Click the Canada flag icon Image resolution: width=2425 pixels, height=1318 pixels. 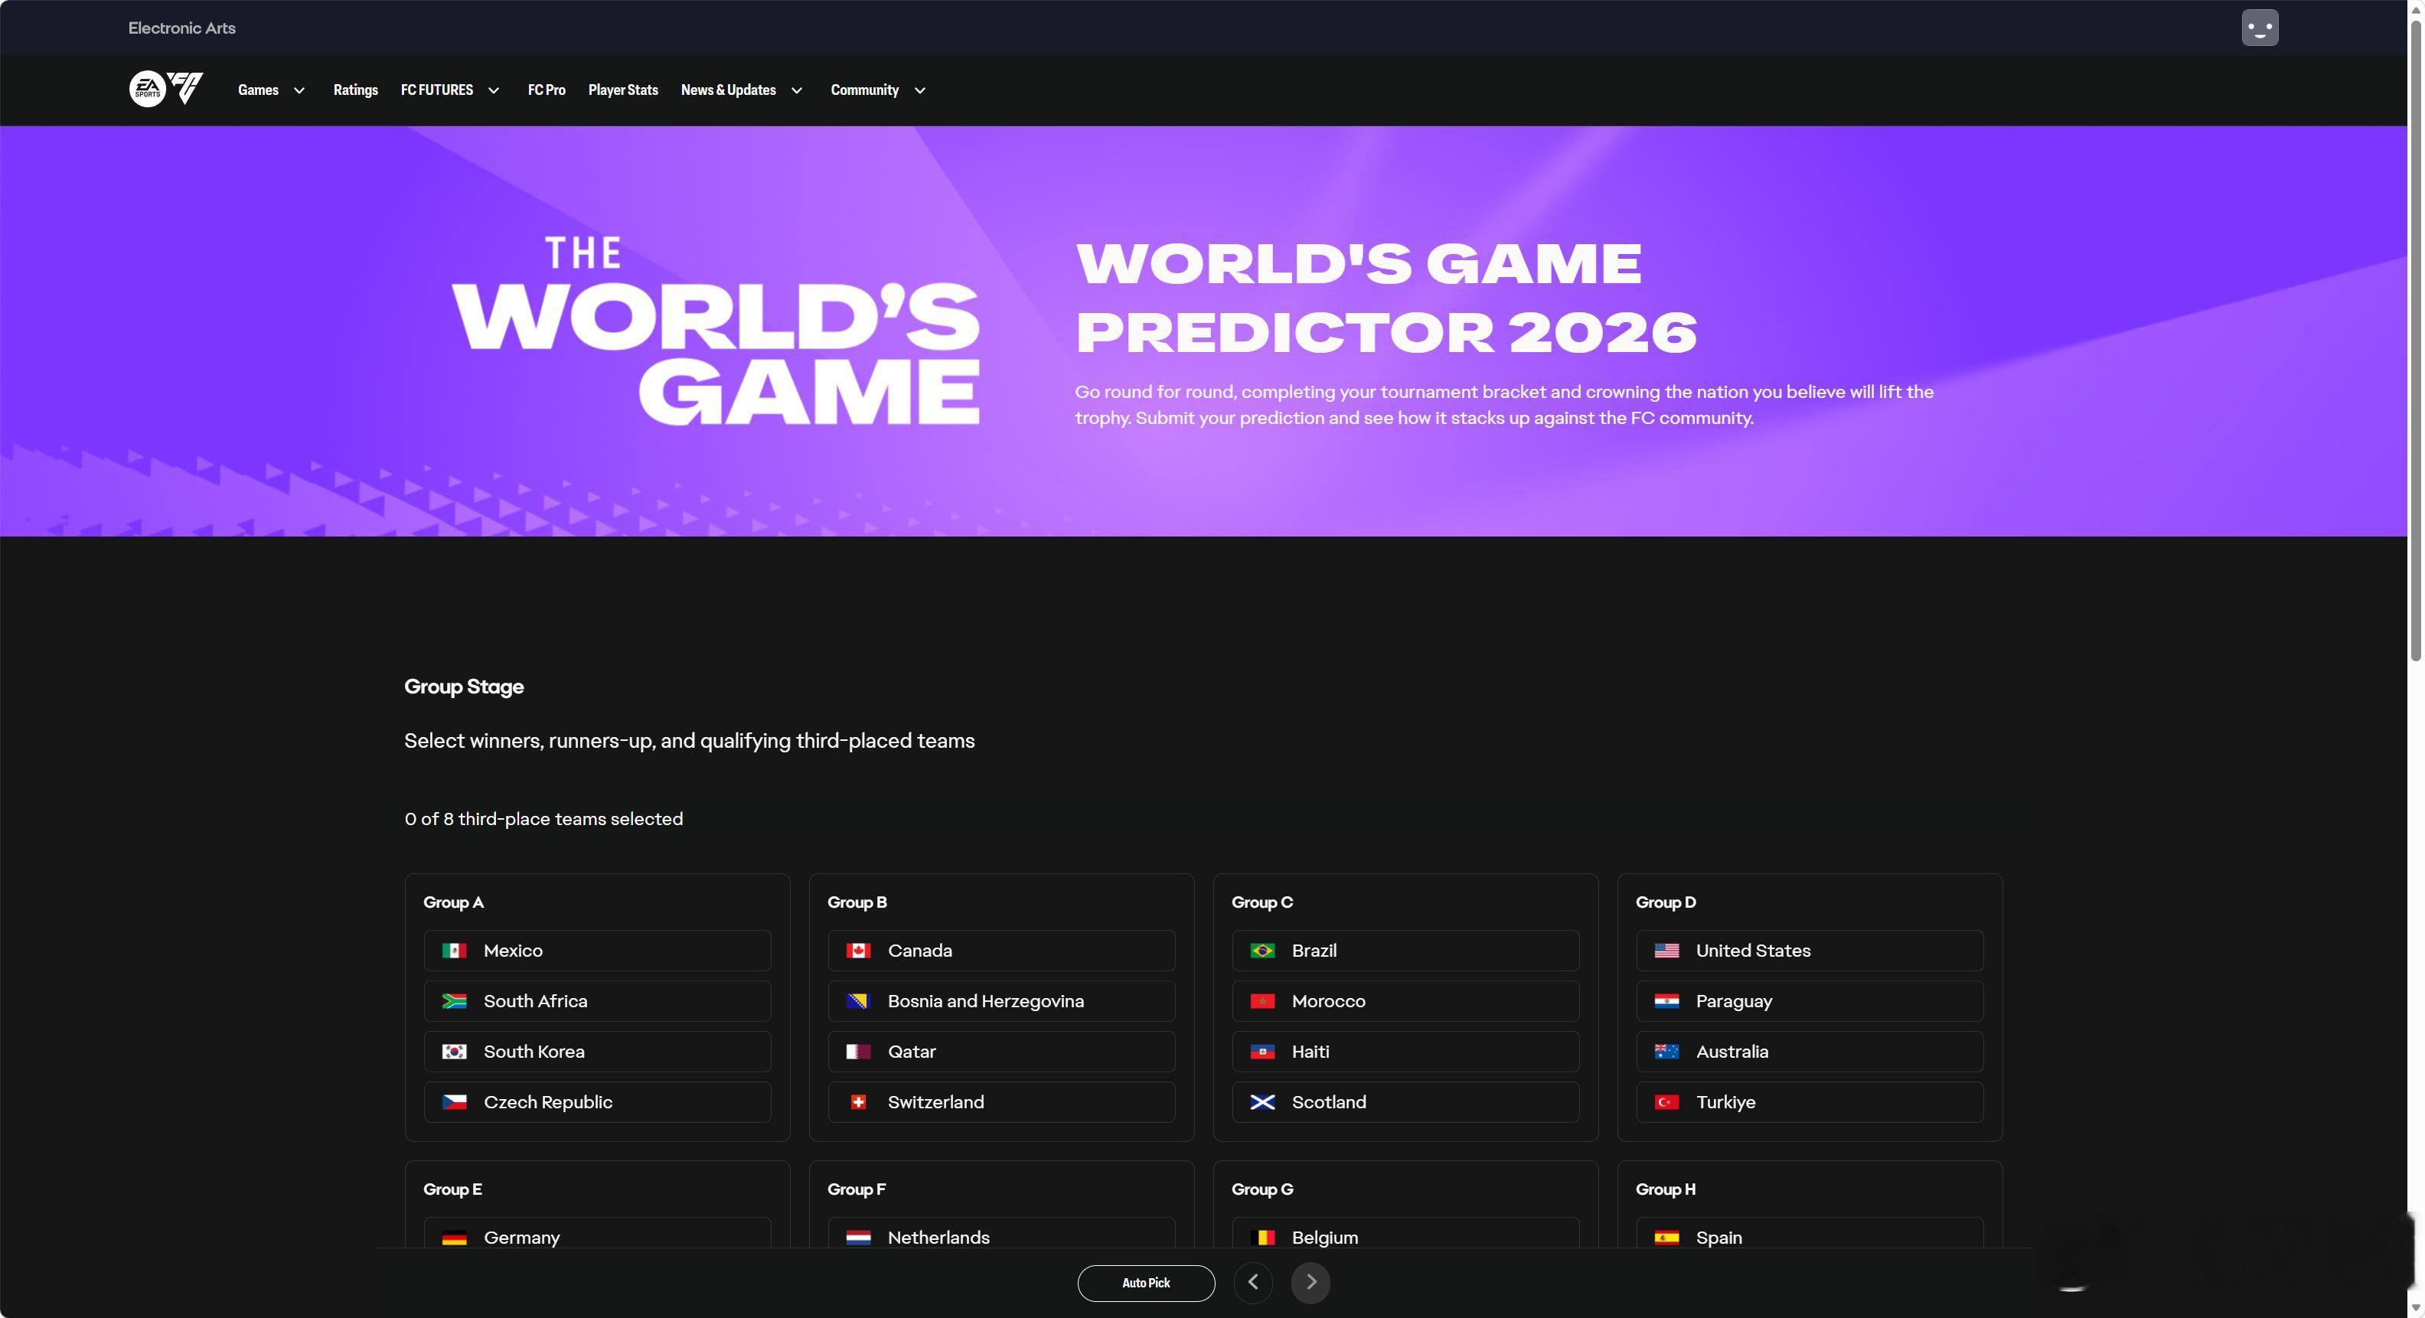[859, 951]
